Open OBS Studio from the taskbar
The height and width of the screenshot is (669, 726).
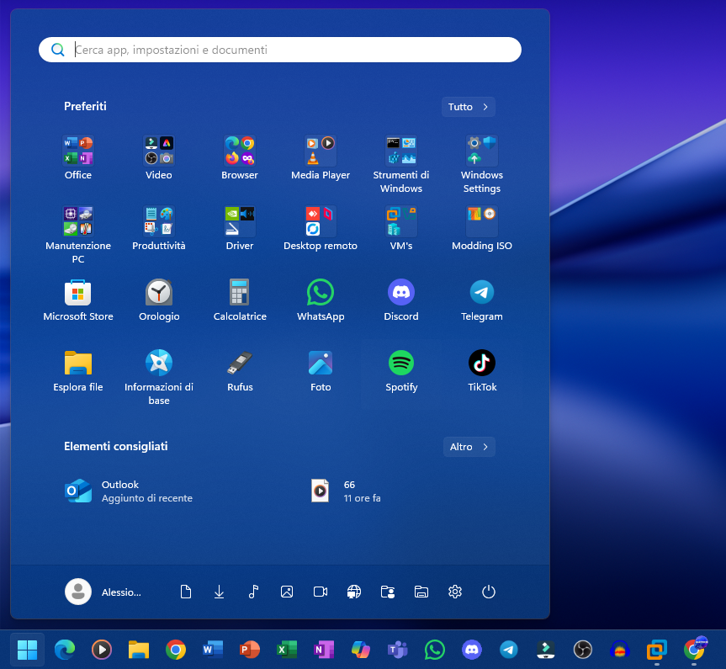583,650
